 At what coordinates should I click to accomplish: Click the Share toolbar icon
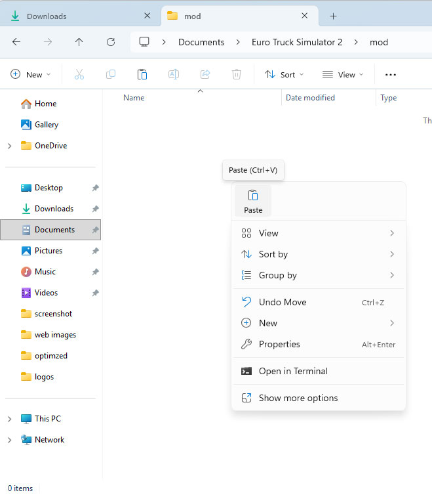click(205, 74)
